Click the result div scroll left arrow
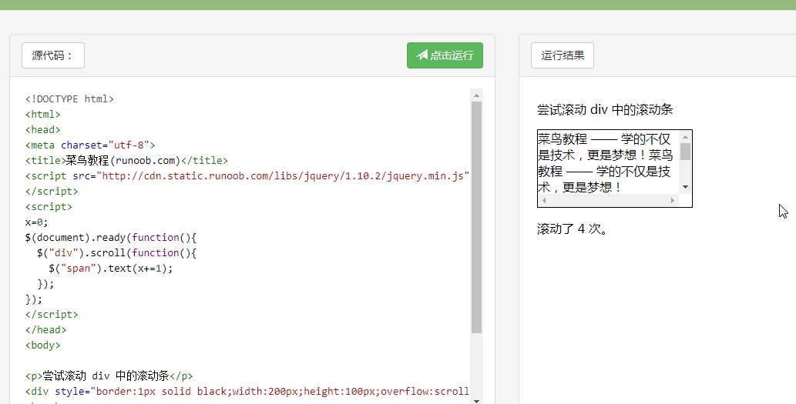This screenshot has width=796, height=404. [544, 200]
